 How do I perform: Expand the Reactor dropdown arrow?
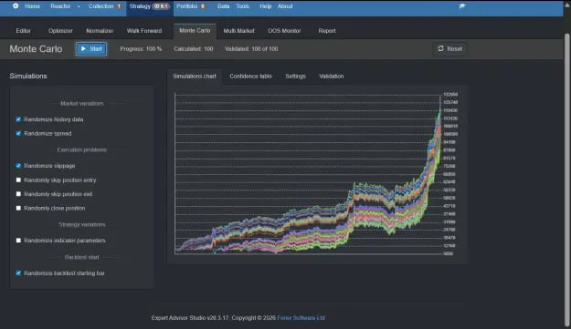(79, 6)
